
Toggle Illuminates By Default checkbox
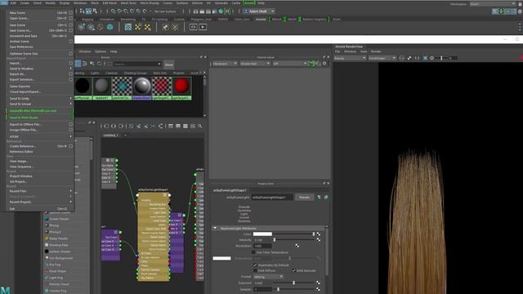(x=255, y=265)
